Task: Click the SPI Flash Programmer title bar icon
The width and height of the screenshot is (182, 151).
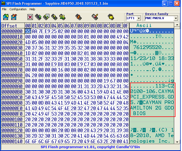Action: (3, 3)
